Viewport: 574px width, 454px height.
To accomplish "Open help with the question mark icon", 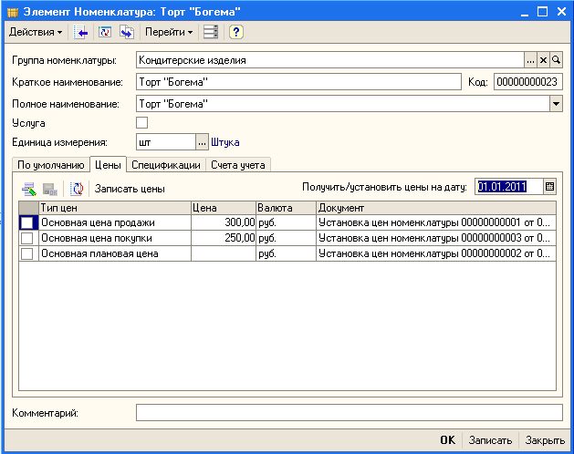I will (235, 32).
